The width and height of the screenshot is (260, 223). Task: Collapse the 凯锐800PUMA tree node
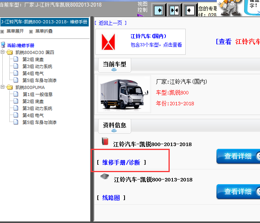click(x=2, y=87)
